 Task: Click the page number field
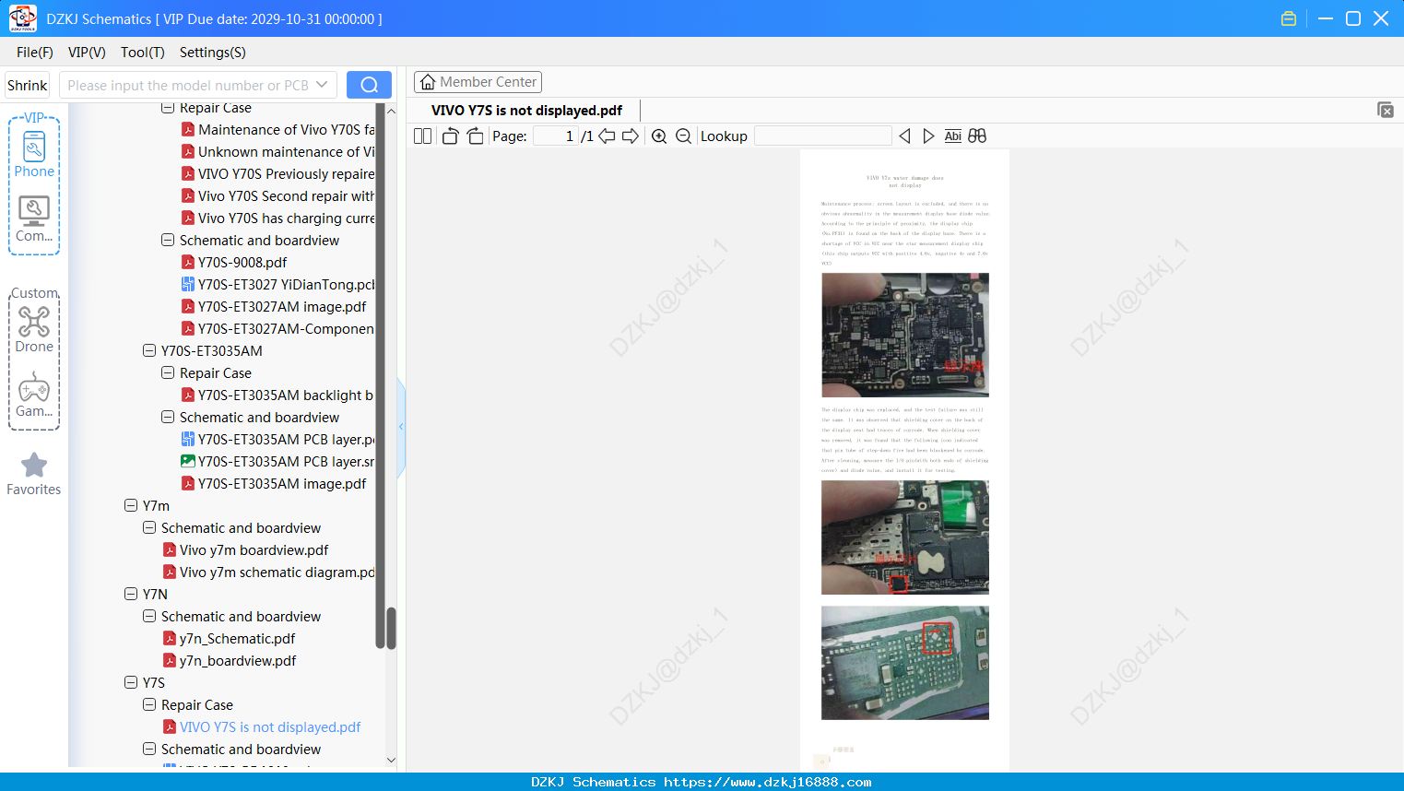pos(555,136)
